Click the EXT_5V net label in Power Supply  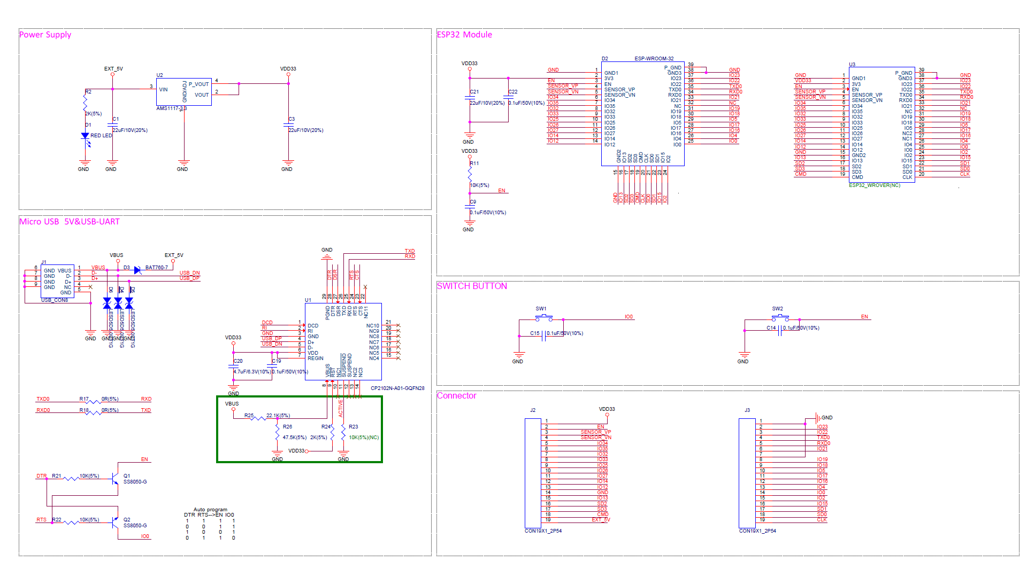[x=113, y=69]
